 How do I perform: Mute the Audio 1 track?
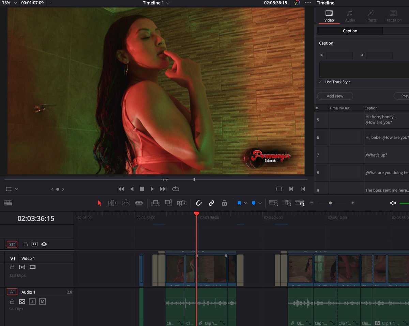coord(42,301)
